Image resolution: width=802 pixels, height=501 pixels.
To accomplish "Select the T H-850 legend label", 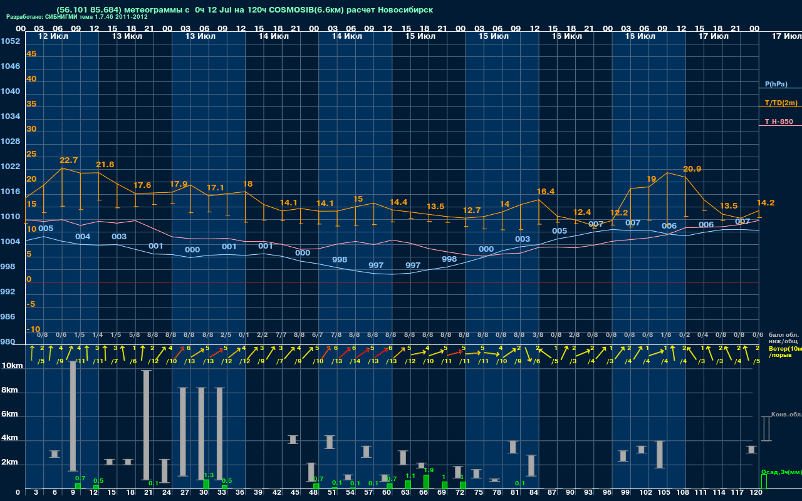I will (x=779, y=121).
